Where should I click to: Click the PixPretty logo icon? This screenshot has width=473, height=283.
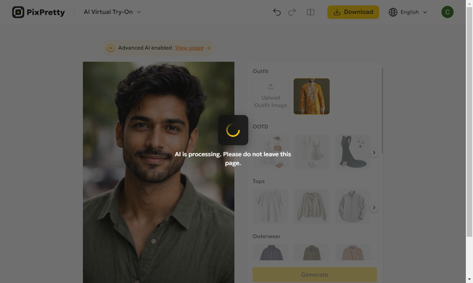pyautogui.click(x=18, y=12)
